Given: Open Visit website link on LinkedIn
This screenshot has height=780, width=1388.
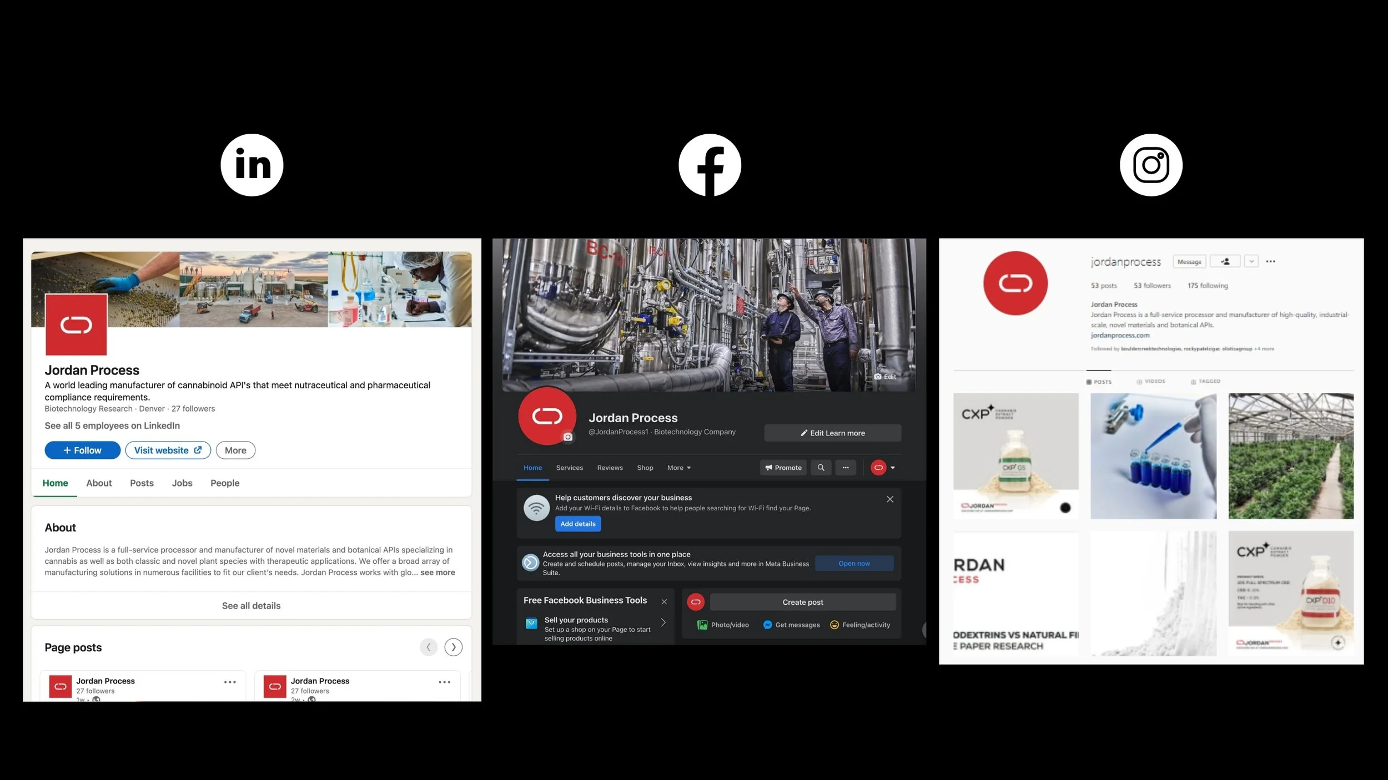Looking at the screenshot, I should point(168,450).
